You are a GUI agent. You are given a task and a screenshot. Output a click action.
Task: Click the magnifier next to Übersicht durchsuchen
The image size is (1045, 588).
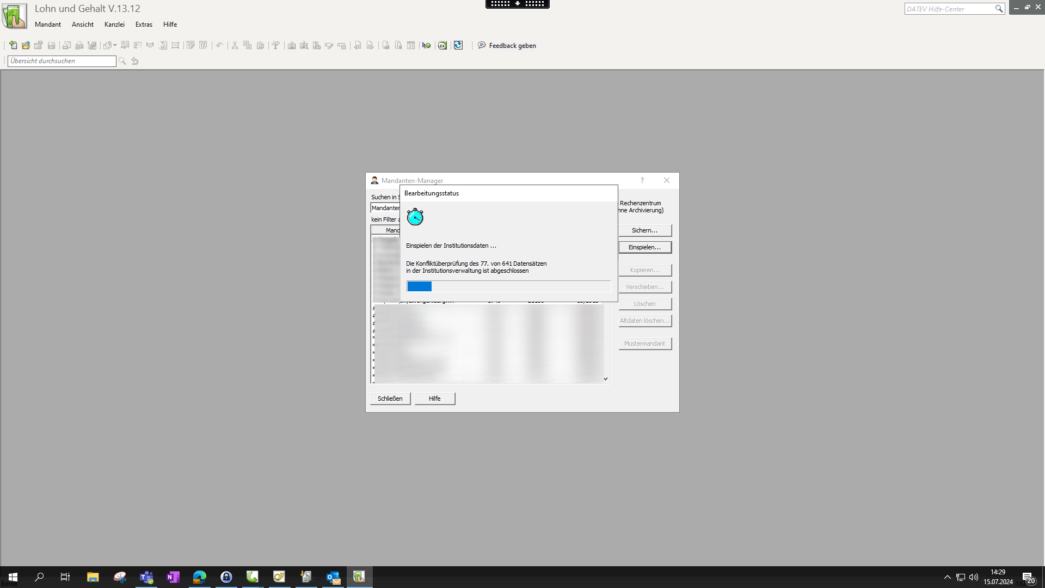click(122, 61)
